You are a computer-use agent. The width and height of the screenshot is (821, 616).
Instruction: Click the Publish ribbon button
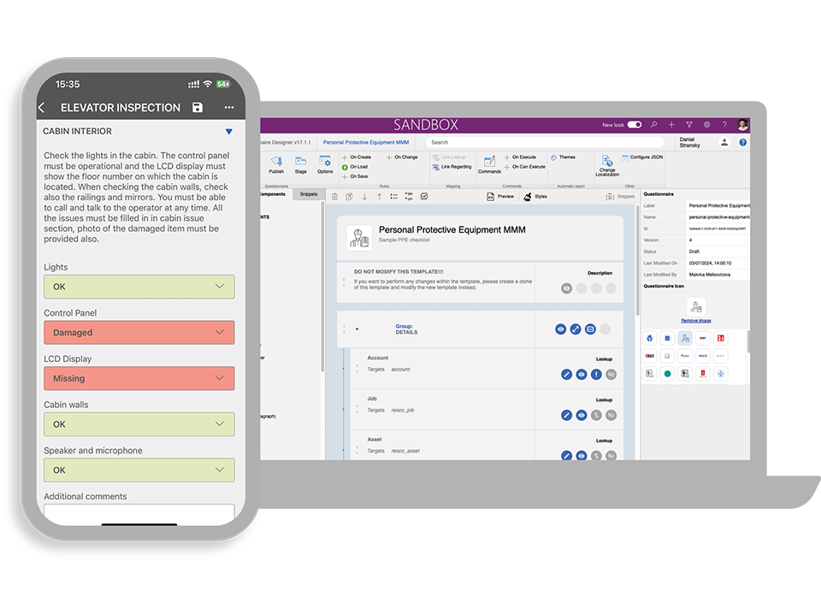click(276, 164)
